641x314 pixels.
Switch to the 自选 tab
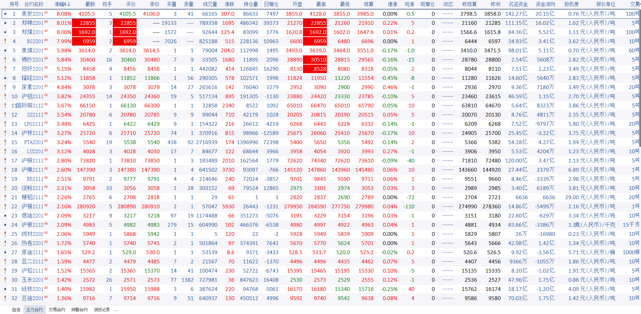point(16,310)
